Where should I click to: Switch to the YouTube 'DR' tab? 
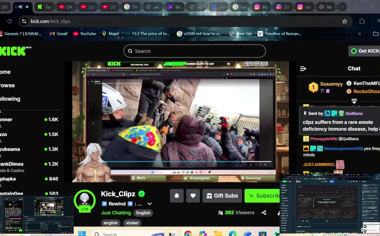coord(66,7)
